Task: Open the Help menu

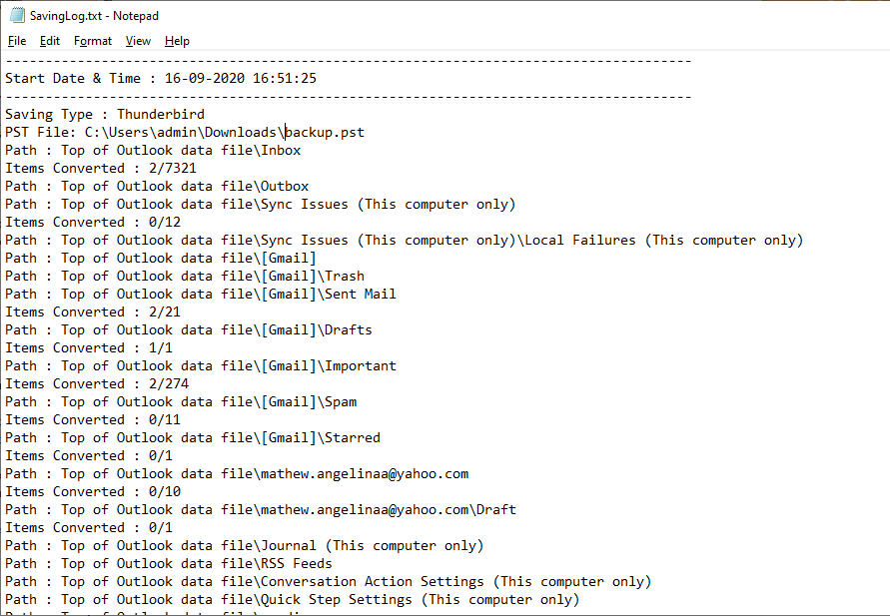Action: 177,41
